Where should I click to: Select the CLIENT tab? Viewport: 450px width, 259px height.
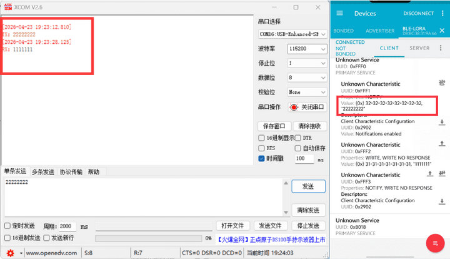coord(389,48)
